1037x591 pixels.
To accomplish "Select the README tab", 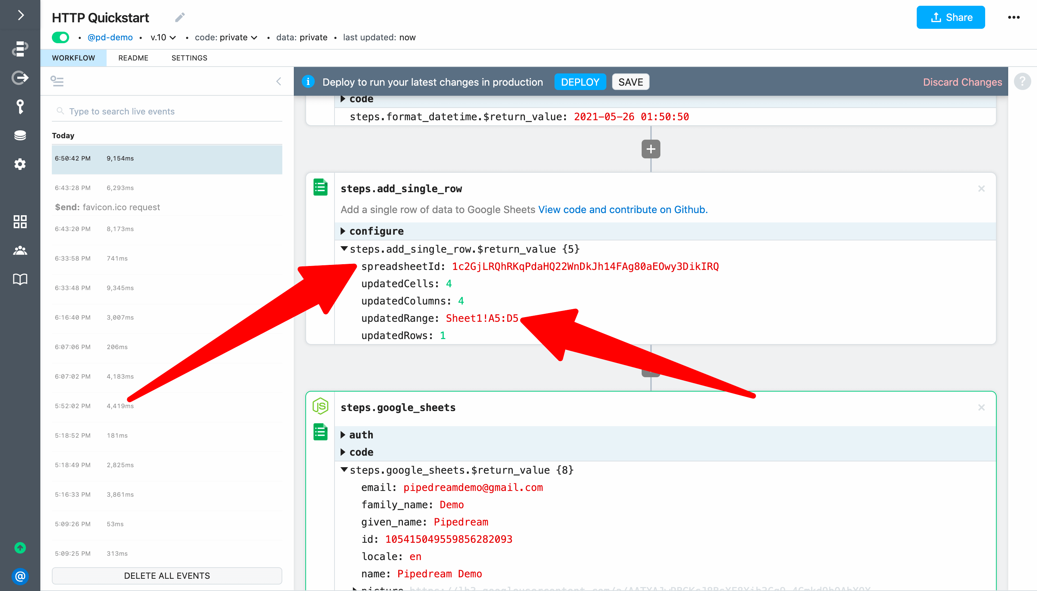I will pos(133,58).
